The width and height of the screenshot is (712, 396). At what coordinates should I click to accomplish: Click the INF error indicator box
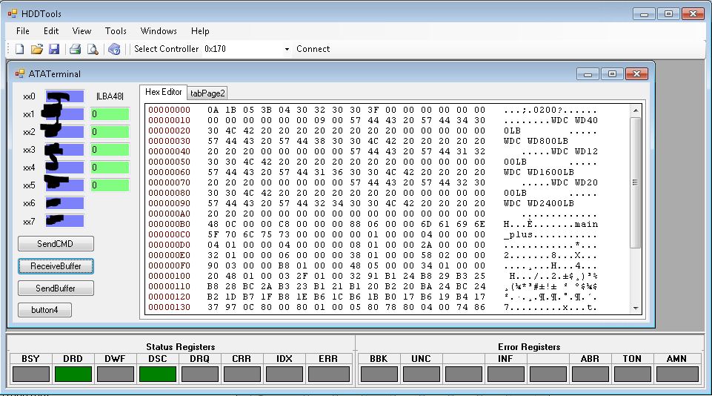506,374
